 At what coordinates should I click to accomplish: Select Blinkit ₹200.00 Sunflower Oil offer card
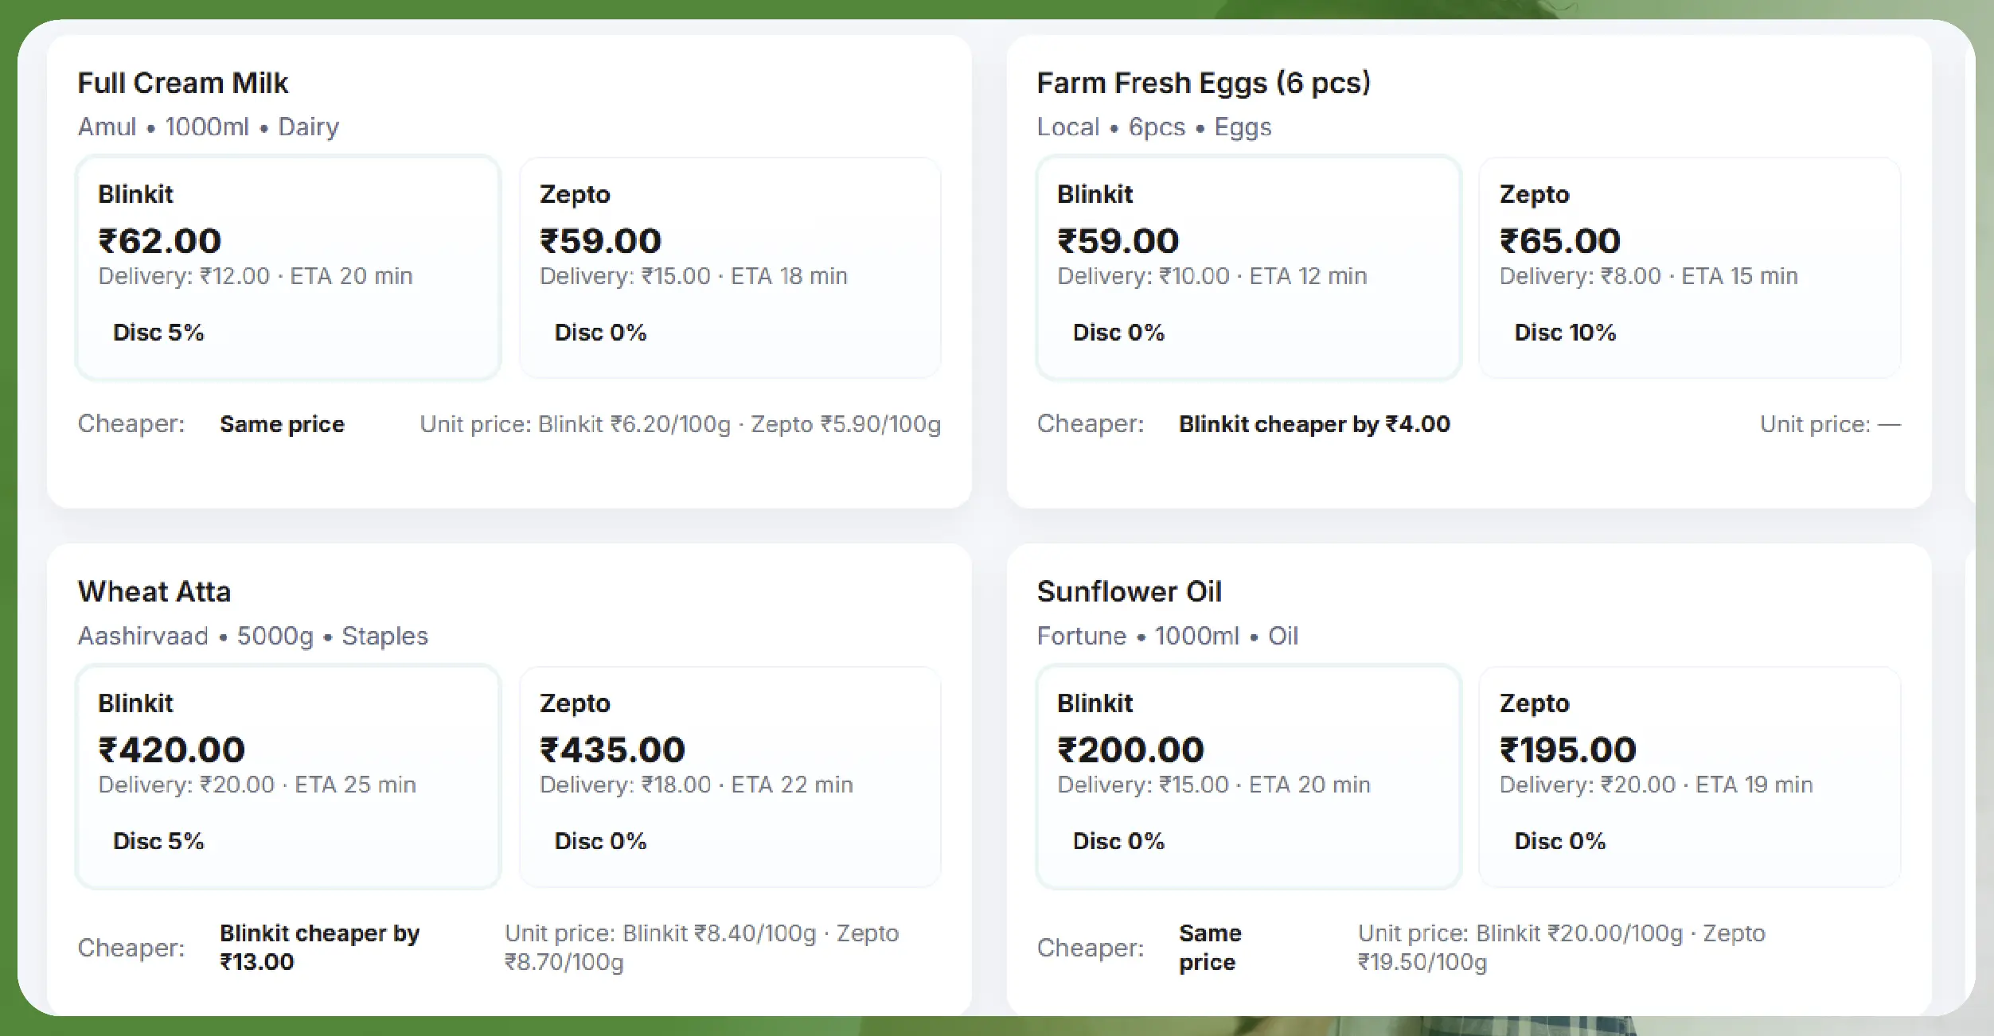coord(1247,776)
